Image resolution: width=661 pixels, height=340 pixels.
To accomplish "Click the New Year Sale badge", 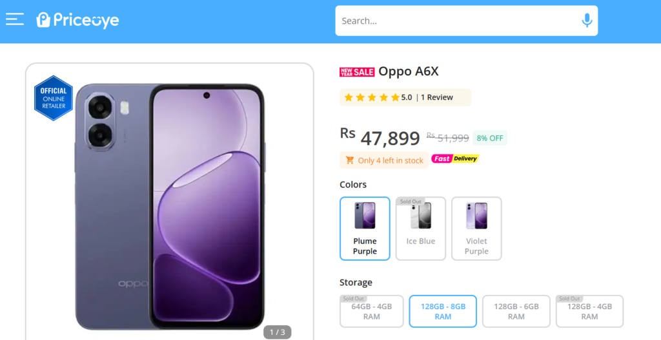I will click(357, 72).
